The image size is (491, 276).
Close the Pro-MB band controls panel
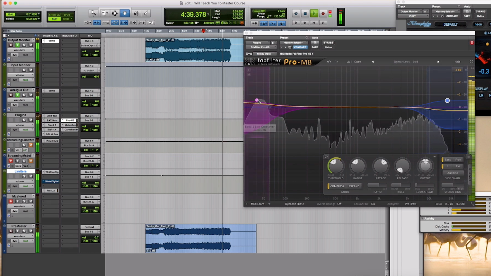click(x=468, y=157)
